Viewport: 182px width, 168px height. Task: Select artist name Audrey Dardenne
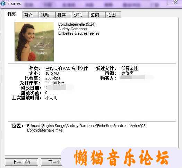click(72, 29)
